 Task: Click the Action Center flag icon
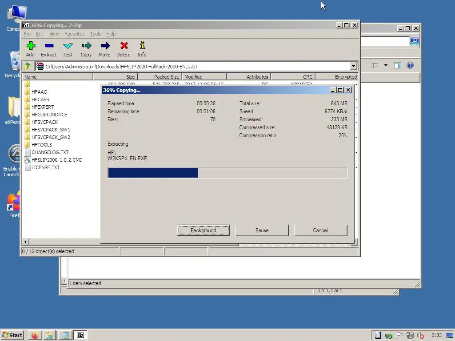point(399,336)
